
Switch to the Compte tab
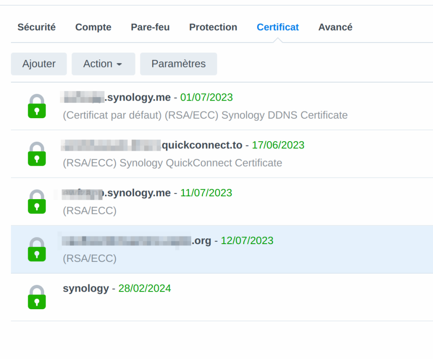pyautogui.click(x=93, y=27)
